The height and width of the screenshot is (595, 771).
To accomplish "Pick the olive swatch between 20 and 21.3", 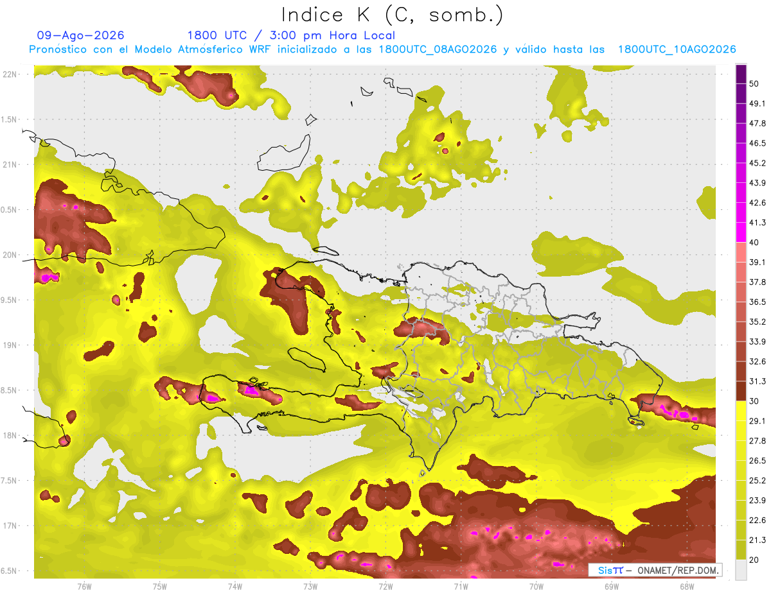I will pos(741,549).
